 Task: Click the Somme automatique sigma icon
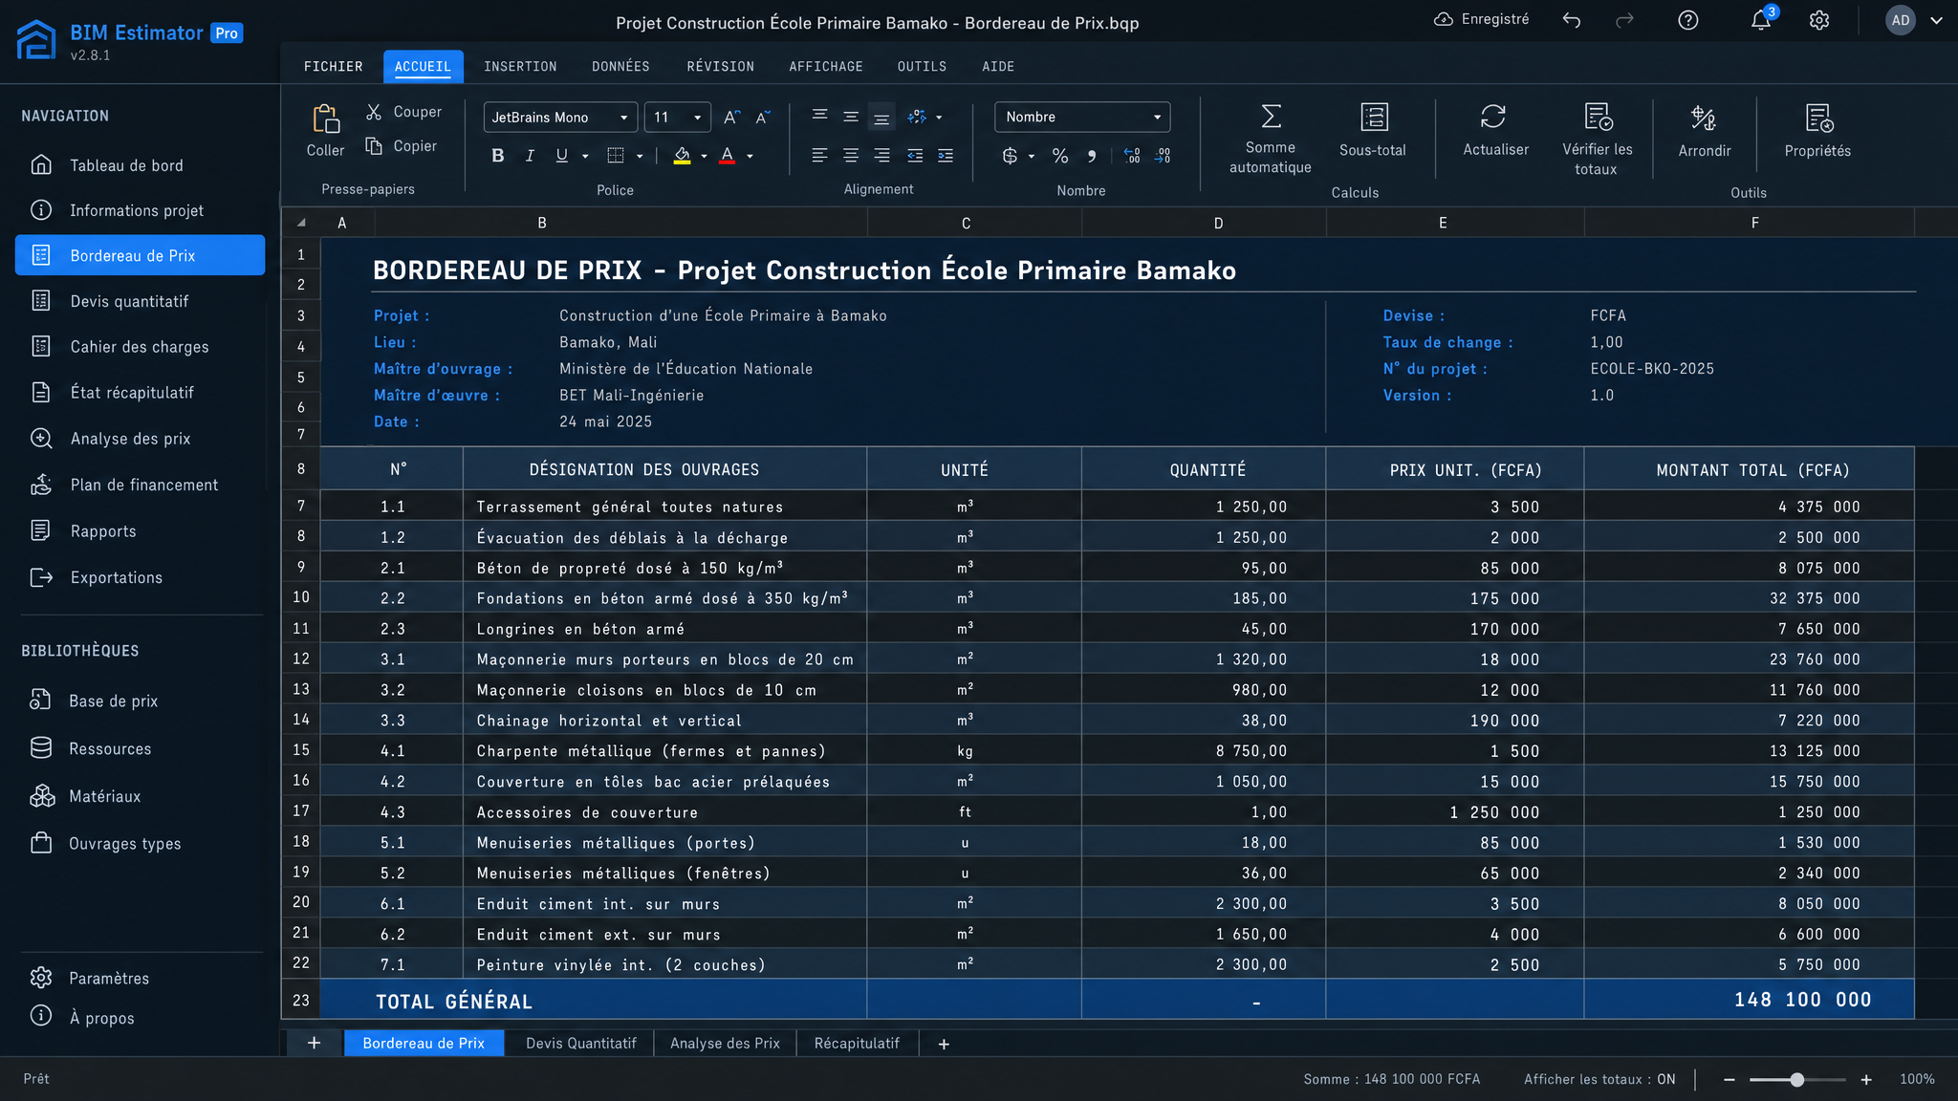[x=1271, y=117]
